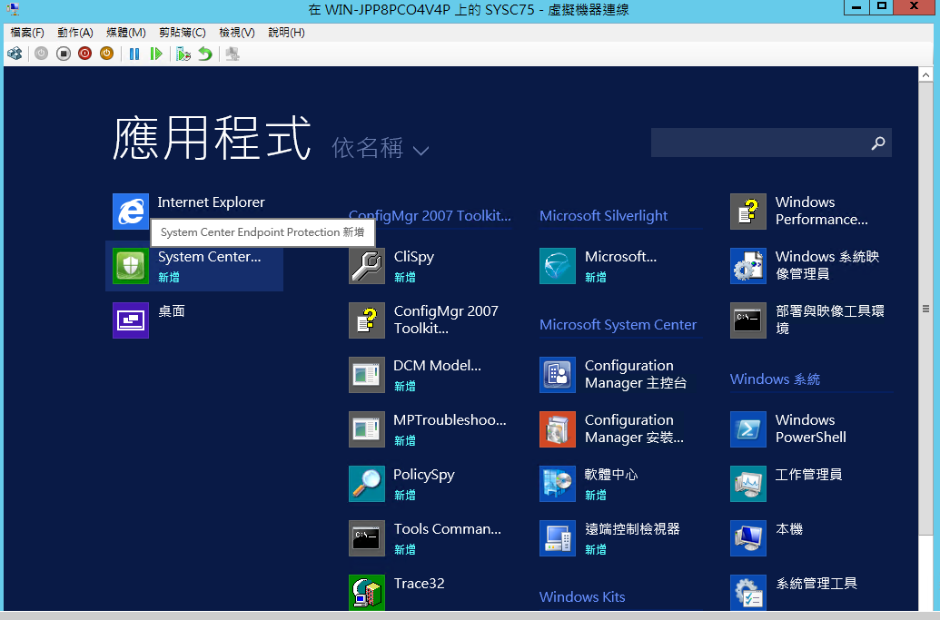Launch Configuration Manager 安裝 icon
Screen dimensions: 940x620
(x=558, y=429)
